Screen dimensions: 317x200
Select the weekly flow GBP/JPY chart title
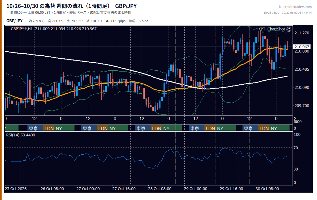click(72, 6)
